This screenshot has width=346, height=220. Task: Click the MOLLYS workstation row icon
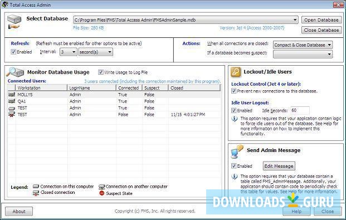(12, 95)
